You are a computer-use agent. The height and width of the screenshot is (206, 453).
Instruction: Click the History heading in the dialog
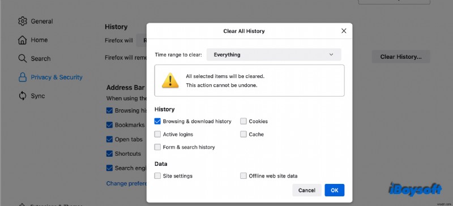click(x=164, y=109)
